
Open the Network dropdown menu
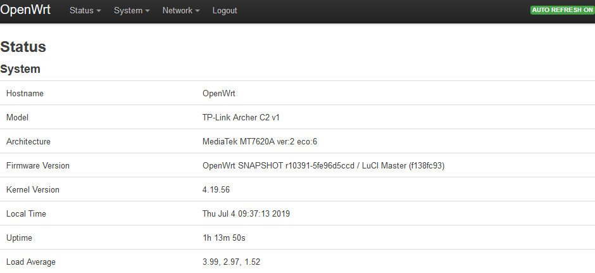[181, 11]
